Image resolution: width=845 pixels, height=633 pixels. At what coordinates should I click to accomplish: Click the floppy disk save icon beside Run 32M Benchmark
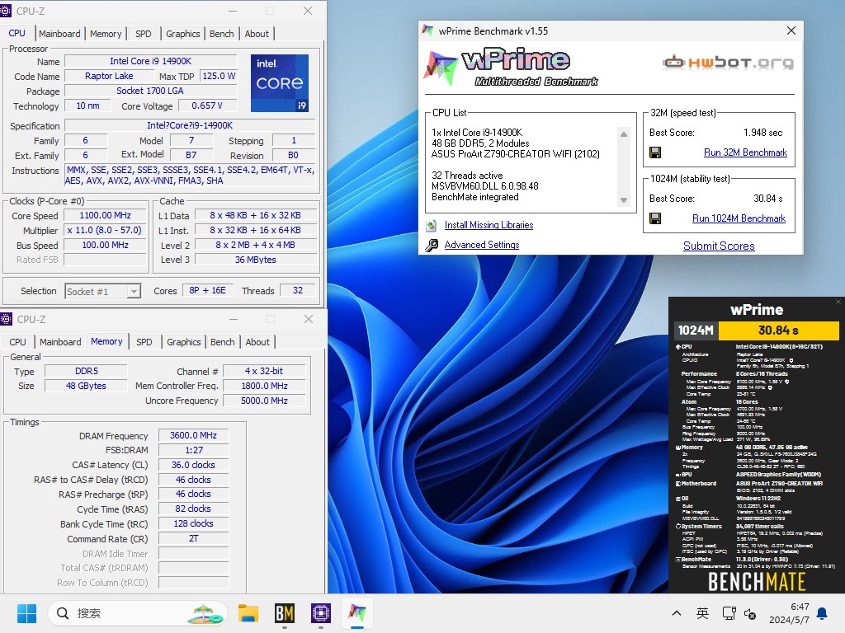pos(655,152)
